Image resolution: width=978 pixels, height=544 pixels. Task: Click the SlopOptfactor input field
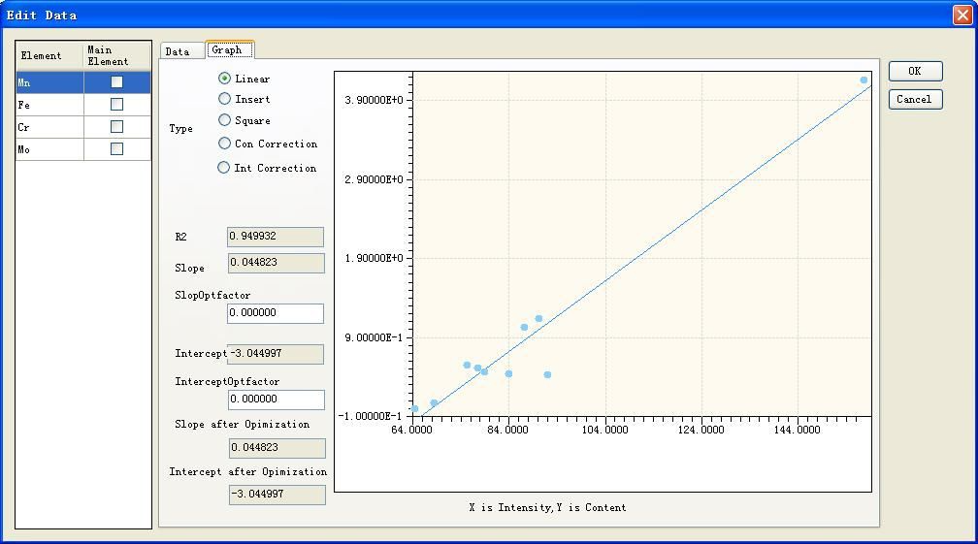click(x=276, y=313)
